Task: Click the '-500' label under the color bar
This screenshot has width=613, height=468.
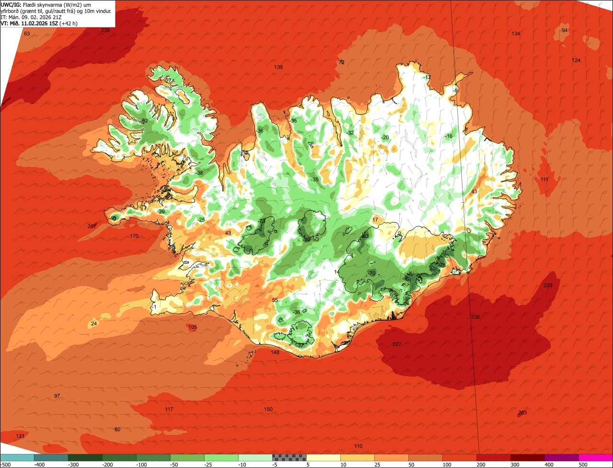Action: coord(5,464)
